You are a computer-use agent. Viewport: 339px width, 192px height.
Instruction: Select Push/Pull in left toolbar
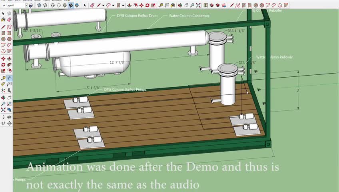click(9, 58)
